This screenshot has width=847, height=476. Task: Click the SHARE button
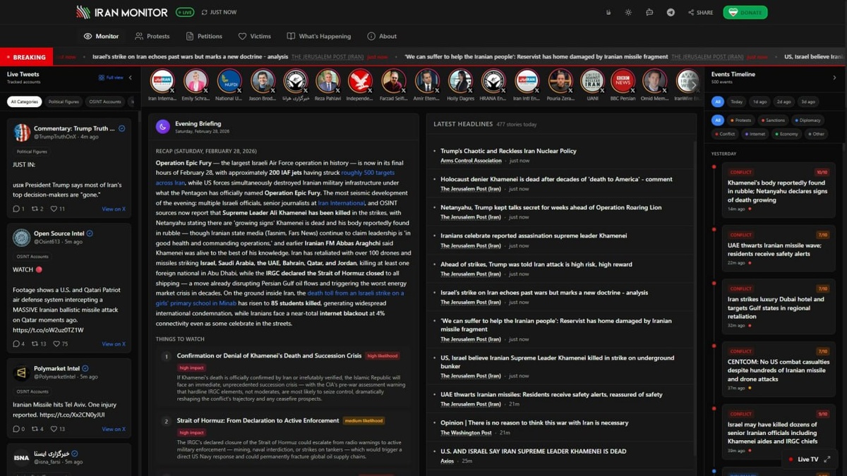click(701, 12)
